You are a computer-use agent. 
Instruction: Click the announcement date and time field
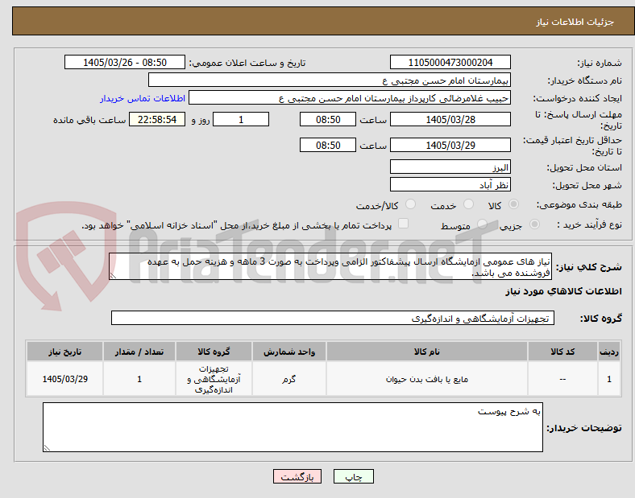[125, 63]
